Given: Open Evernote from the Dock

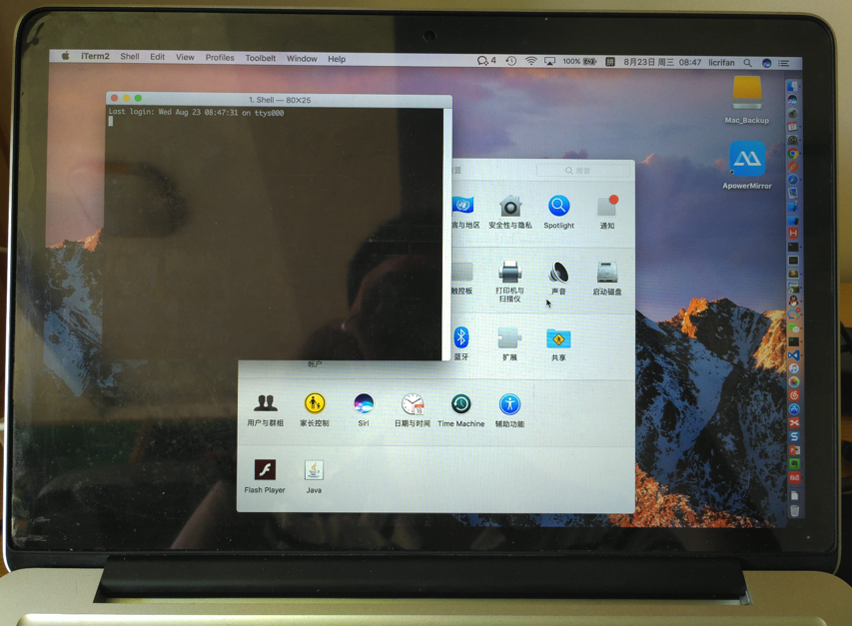Looking at the screenshot, I should (x=794, y=463).
